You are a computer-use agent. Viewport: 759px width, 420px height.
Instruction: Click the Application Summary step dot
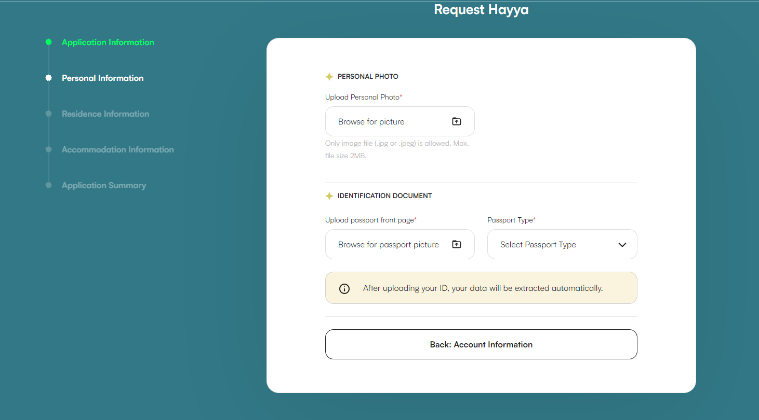(48, 185)
